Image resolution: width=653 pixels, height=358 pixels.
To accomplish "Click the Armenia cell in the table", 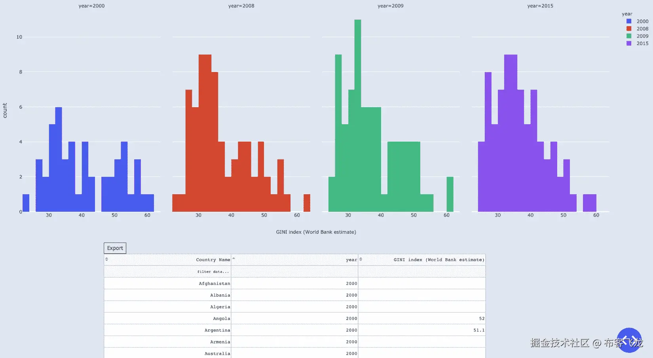I will tap(168, 342).
